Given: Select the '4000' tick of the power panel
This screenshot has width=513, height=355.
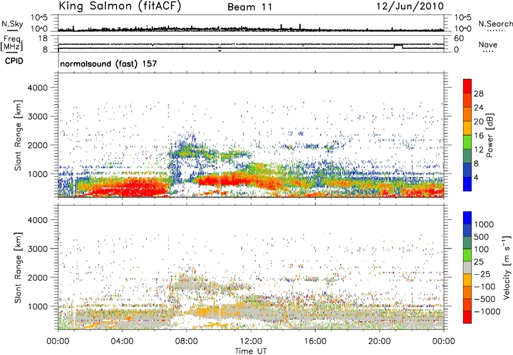Looking at the screenshot, I should tap(37, 88).
